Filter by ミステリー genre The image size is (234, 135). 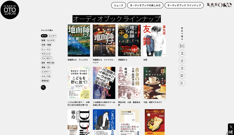(46, 72)
